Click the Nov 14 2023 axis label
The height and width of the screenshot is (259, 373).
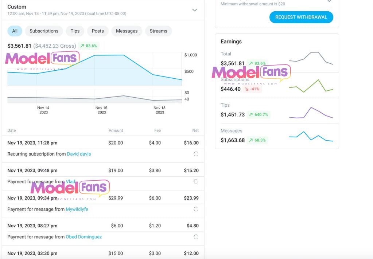(43, 110)
